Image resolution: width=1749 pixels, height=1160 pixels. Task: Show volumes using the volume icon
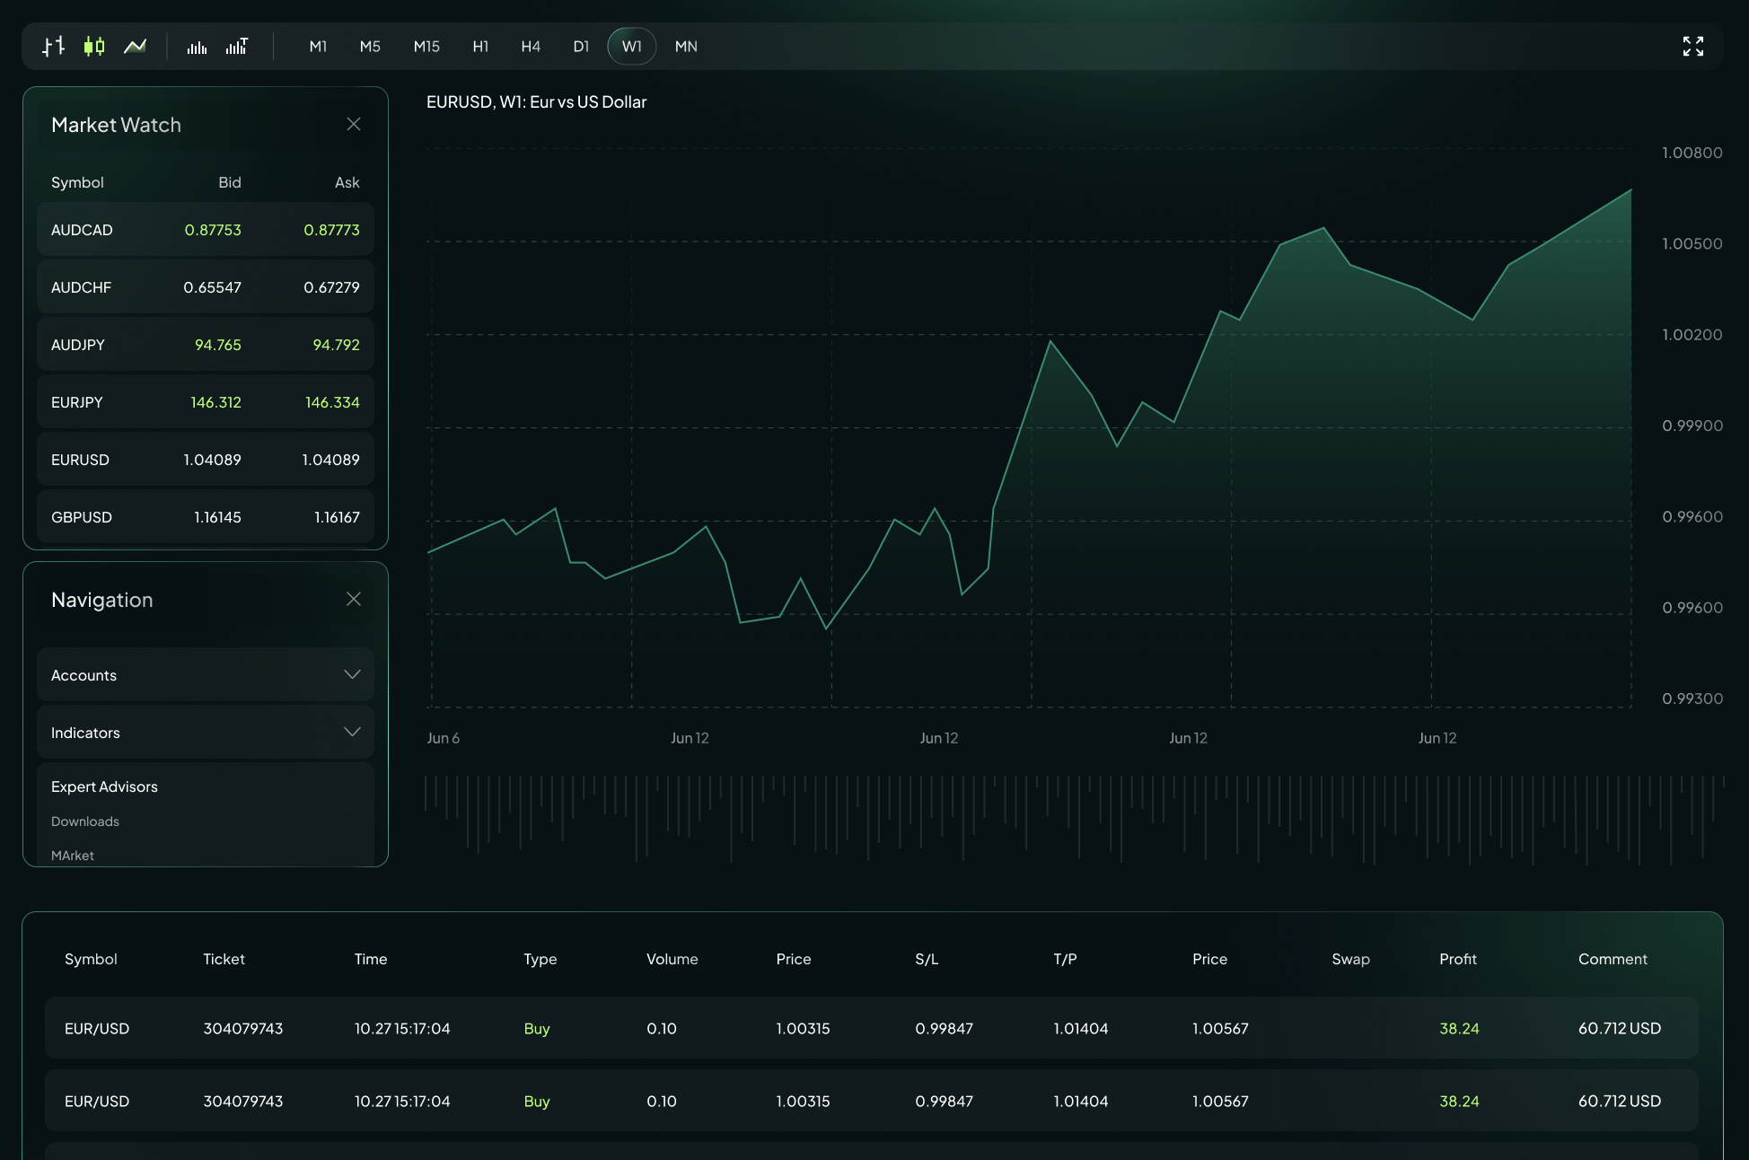(x=197, y=46)
